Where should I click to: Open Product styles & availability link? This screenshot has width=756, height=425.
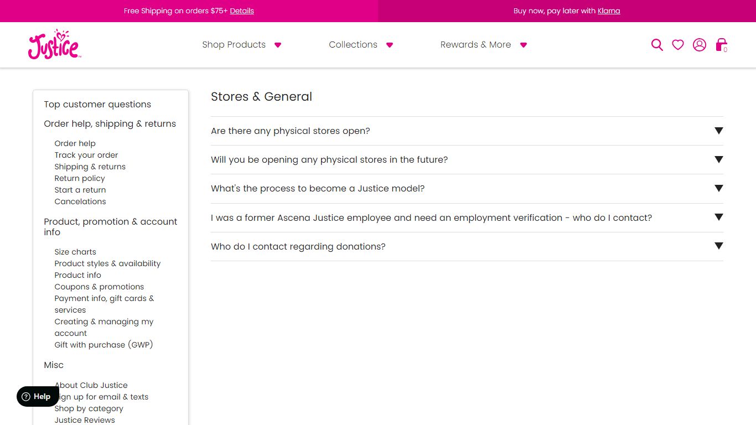(x=107, y=263)
